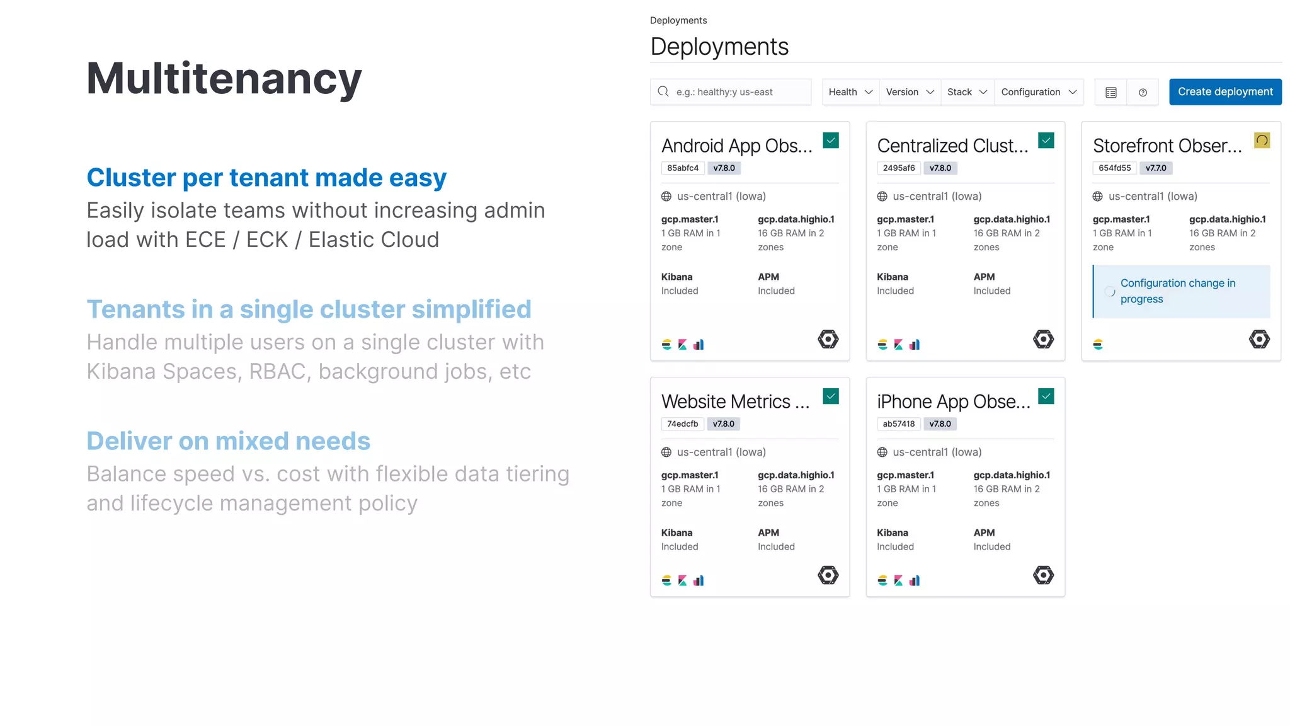1290x726 pixels.
Task: Open Google Cloud icon on Centralized Clust card
Action: [1044, 339]
